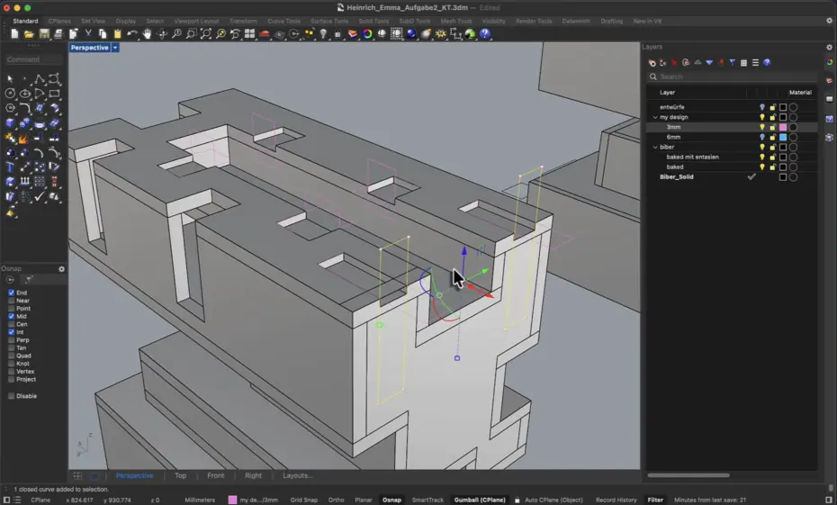Toggle the light bulb visibility for the 6mm layer
This screenshot has width=837, height=505.
click(x=762, y=137)
